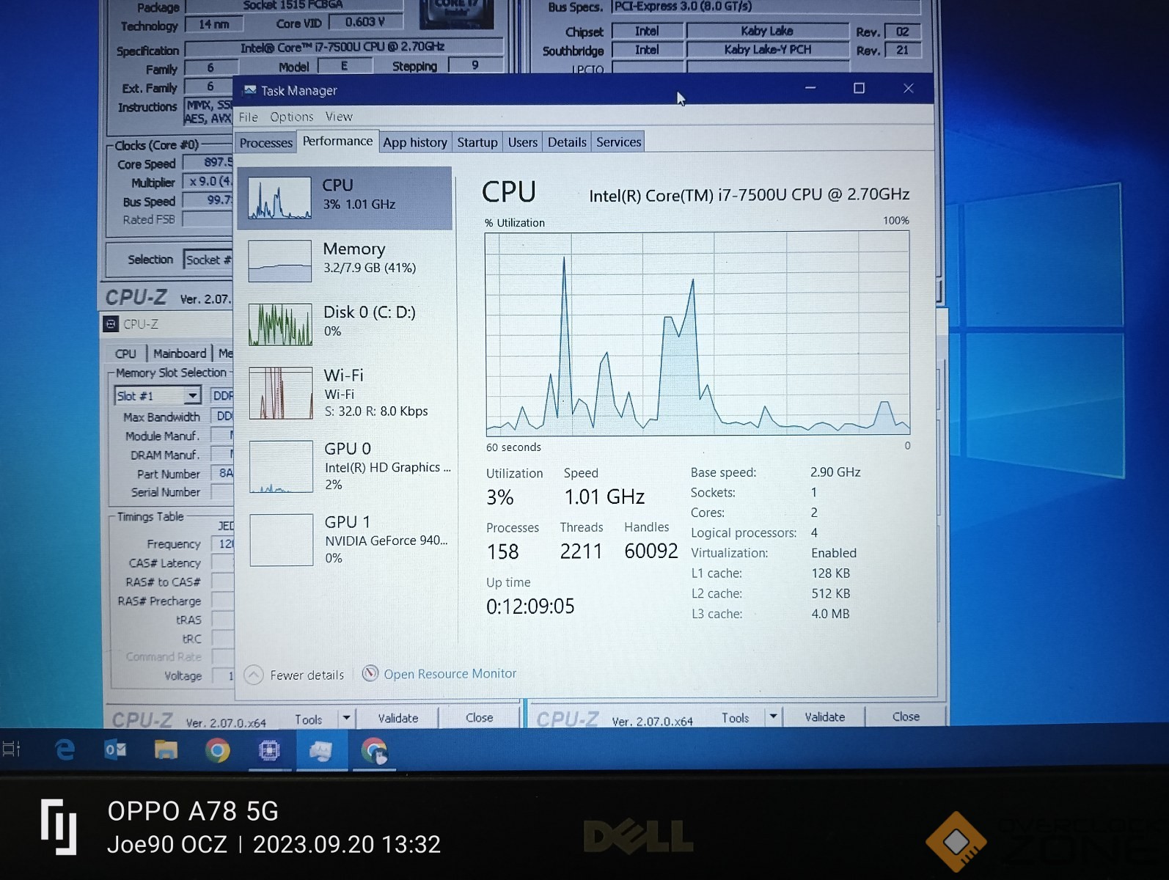Switch to the Users tab
Image resolution: width=1169 pixels, height=880 pixels.
click(x=523, y=142)
